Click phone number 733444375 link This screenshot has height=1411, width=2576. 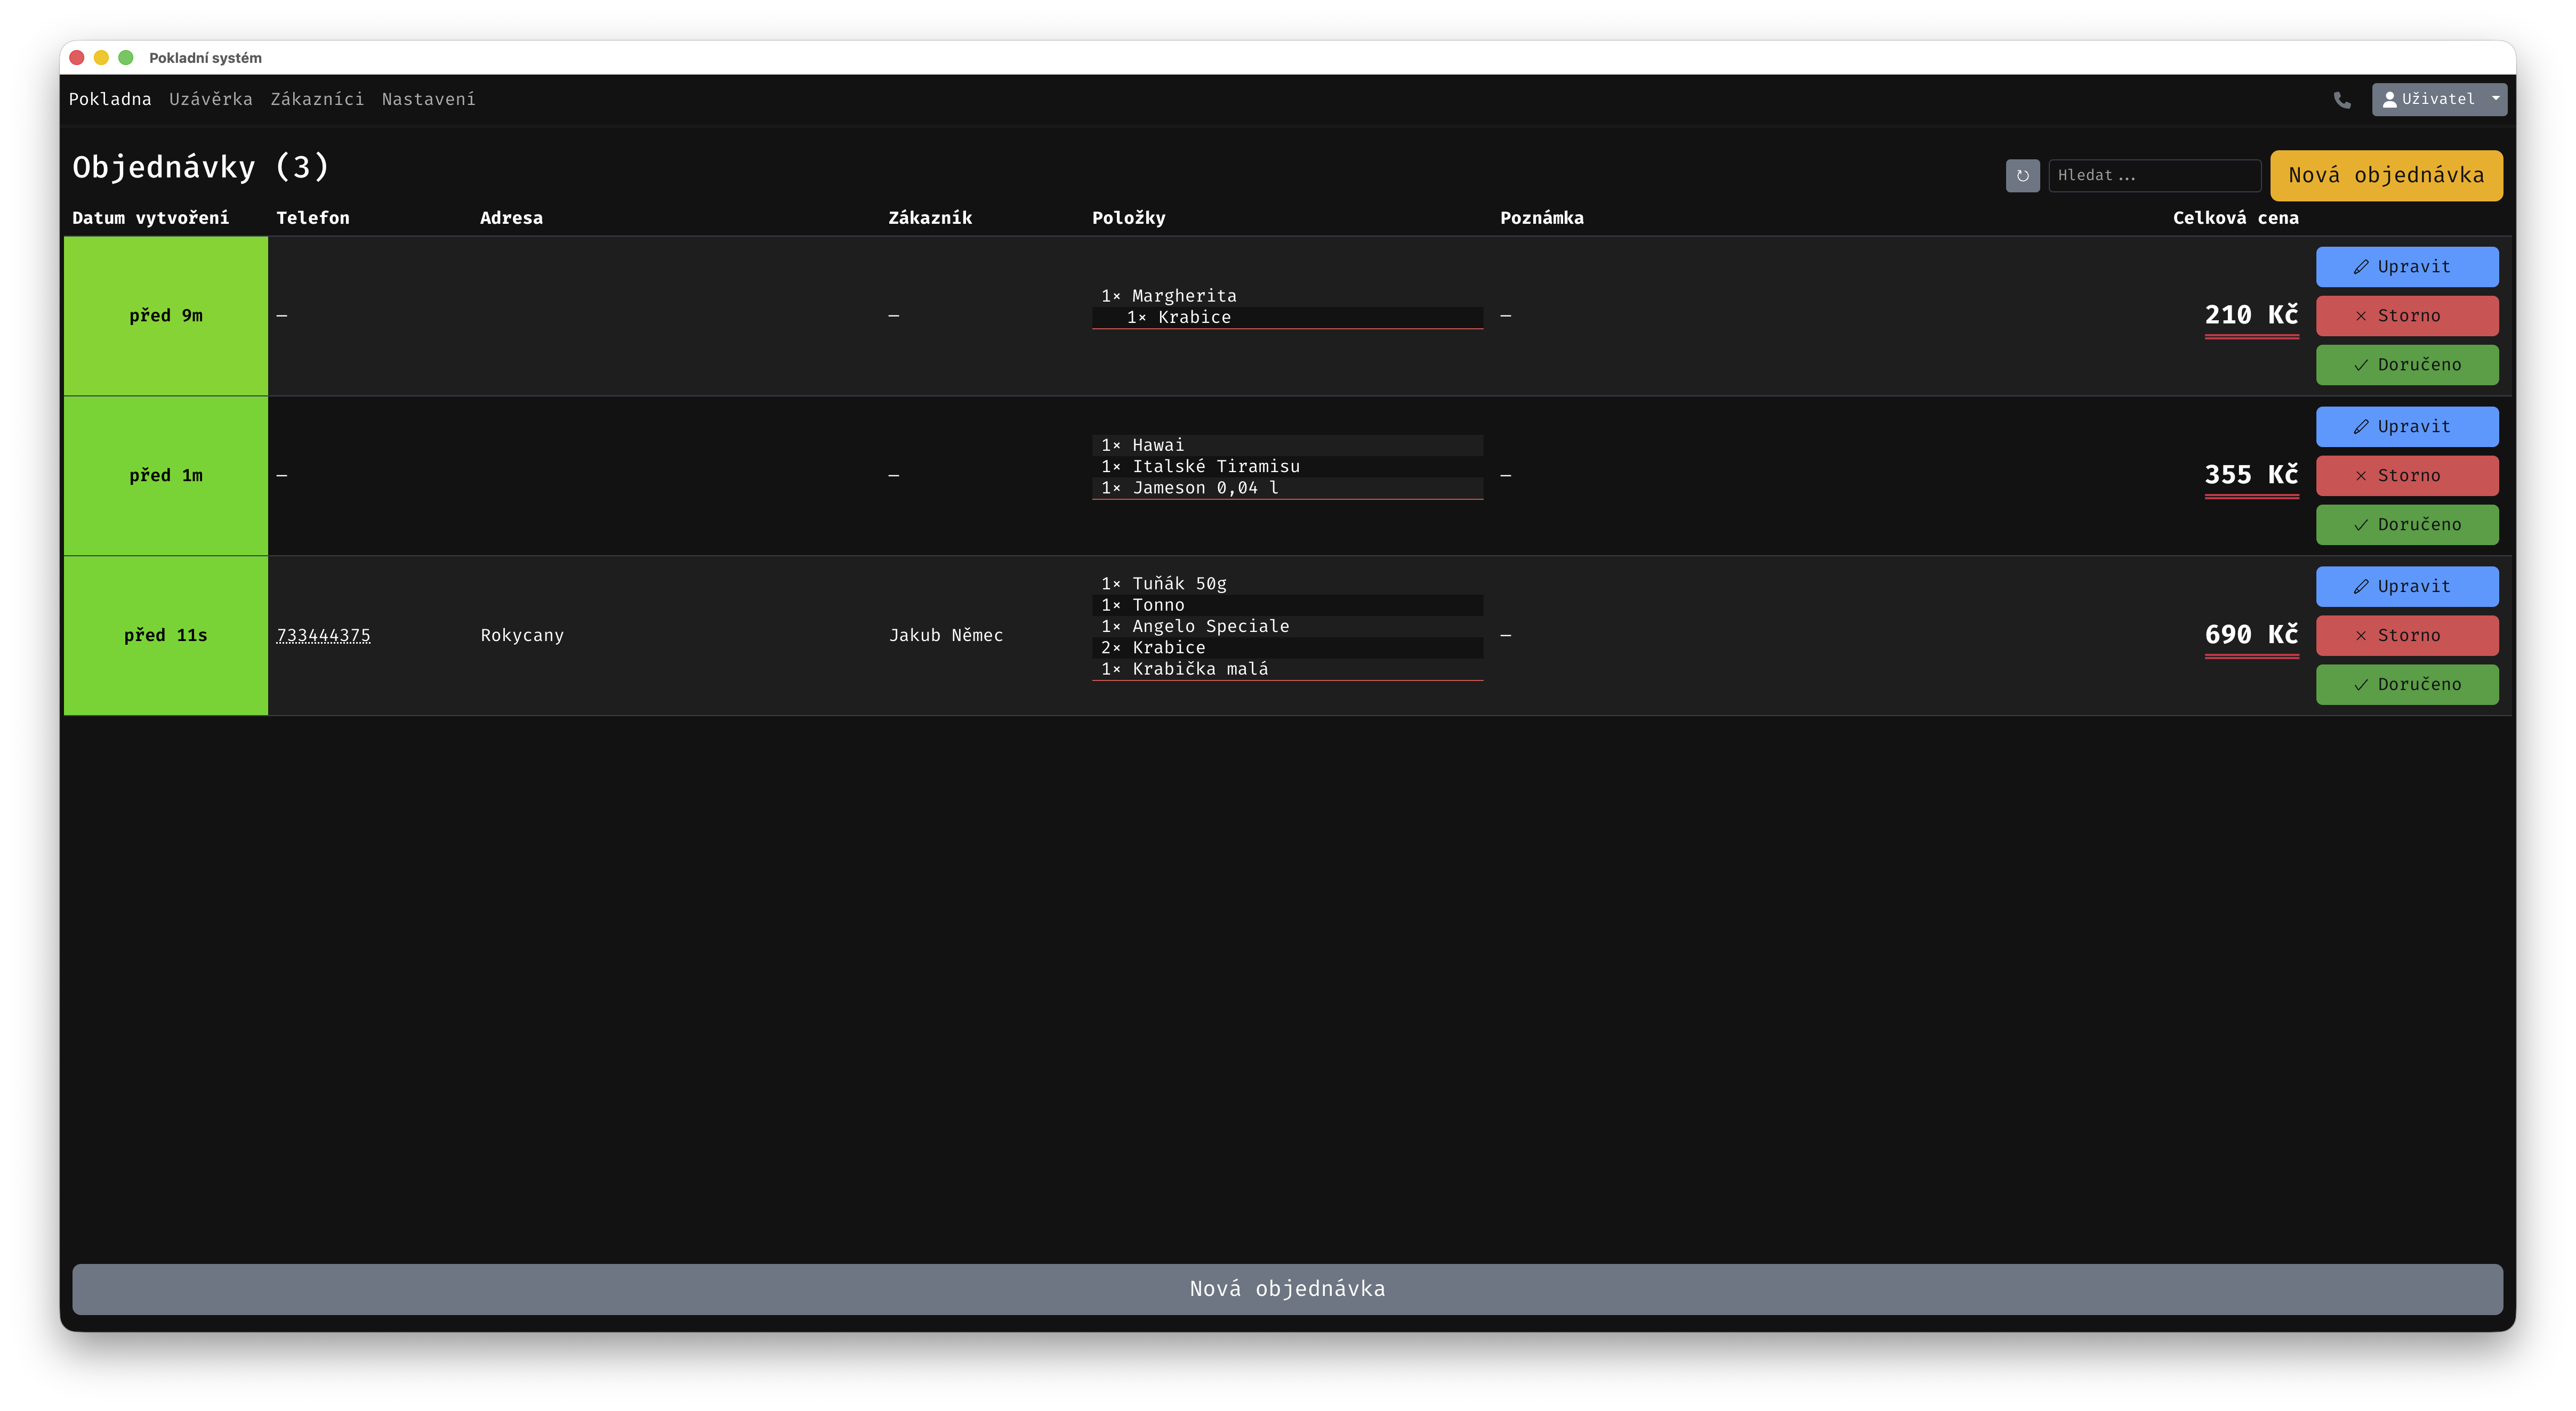point(323,636)
